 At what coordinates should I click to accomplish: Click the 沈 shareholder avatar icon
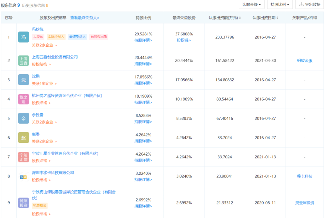(23, 80)
